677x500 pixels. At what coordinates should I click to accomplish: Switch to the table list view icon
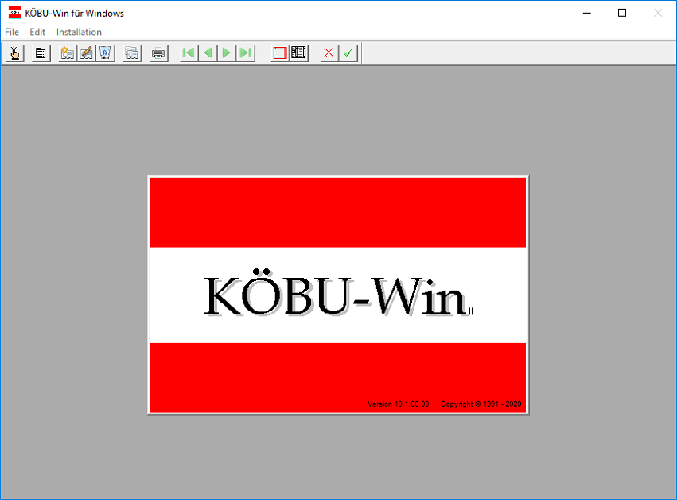tap(299, 53)
